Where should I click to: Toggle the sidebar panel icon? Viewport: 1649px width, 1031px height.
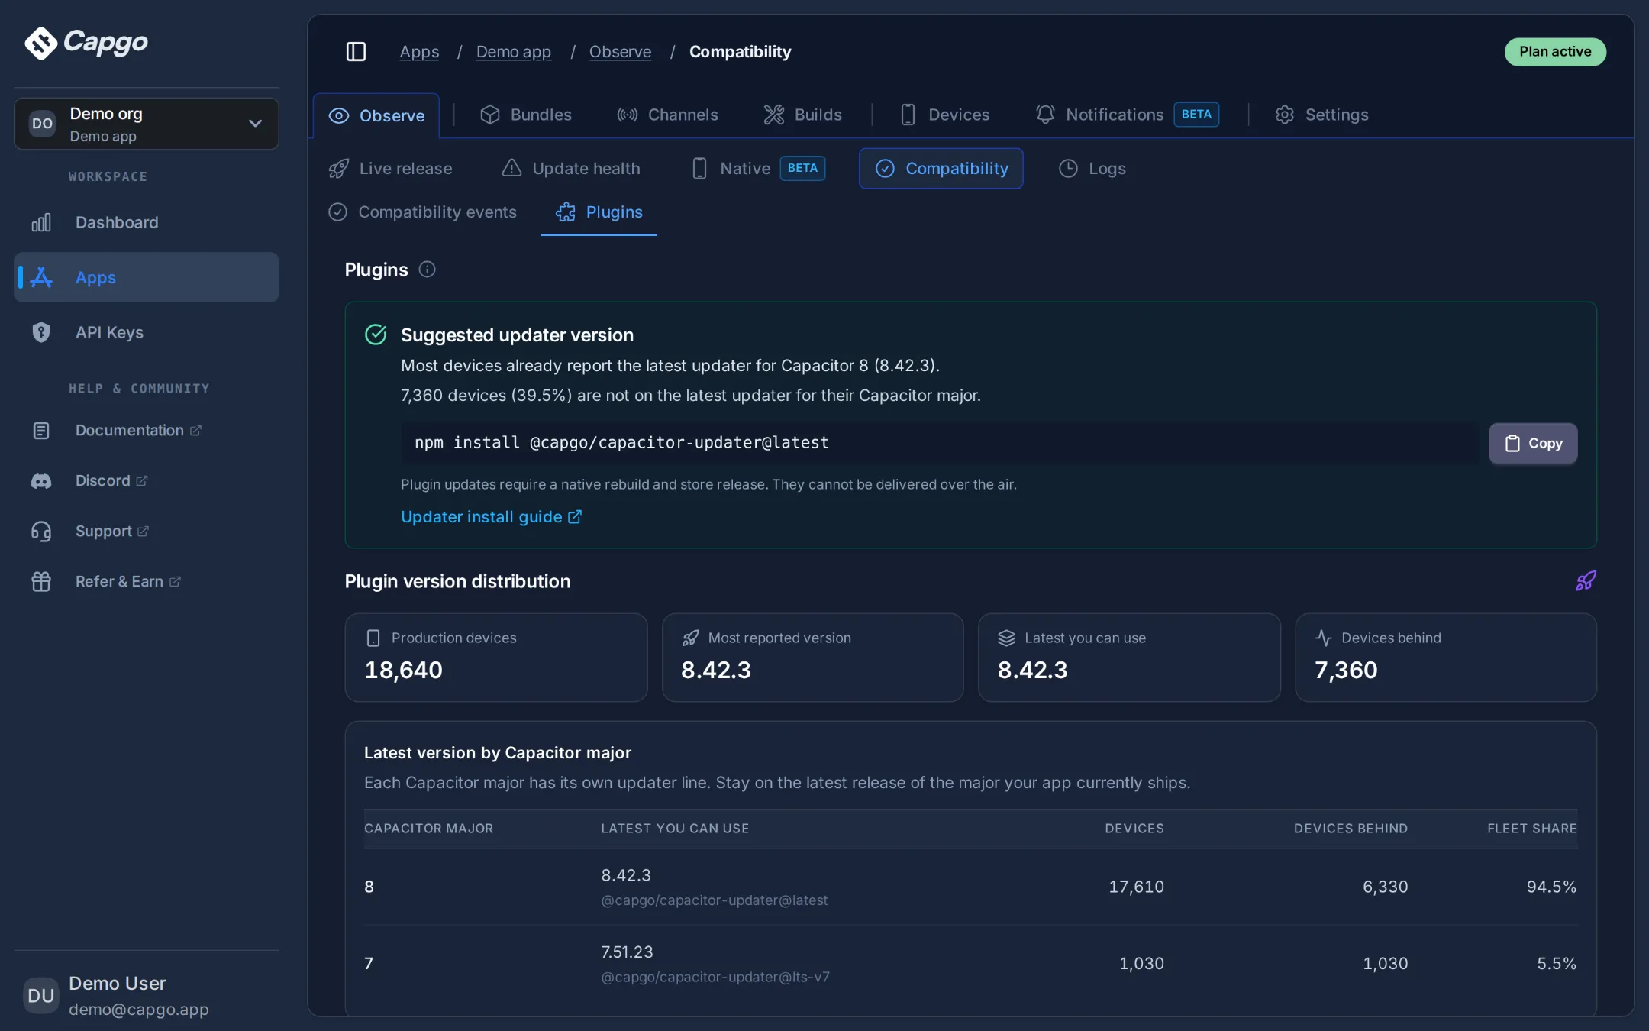(356, 51)
